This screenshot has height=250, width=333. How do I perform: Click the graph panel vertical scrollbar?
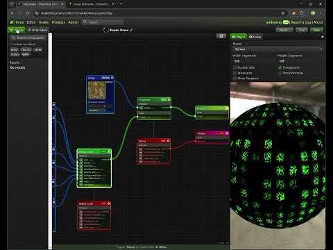click(x=50, y=141)
